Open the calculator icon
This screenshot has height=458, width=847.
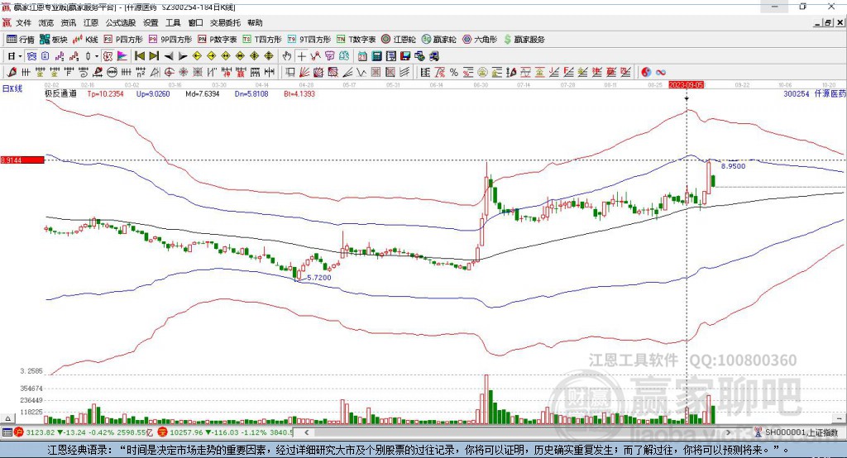pyautogui.click(x=376, y=56)
